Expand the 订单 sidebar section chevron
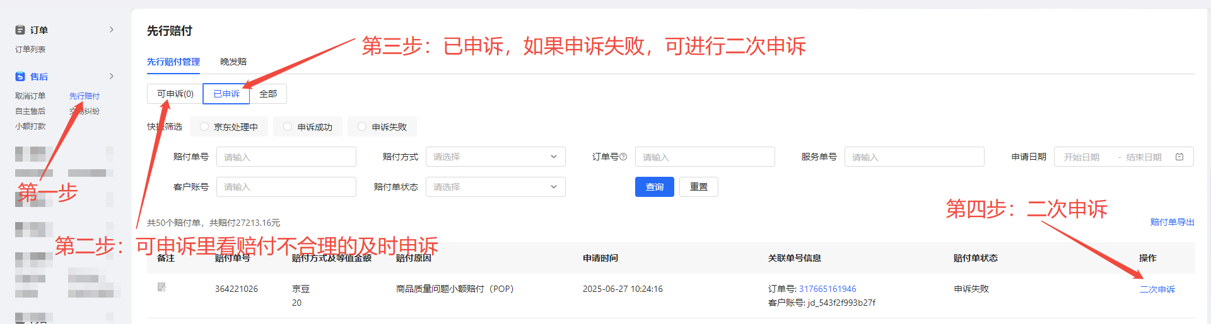Viewport: 1211px width, 324px height. pyautogui.click(x=112, y=30)
